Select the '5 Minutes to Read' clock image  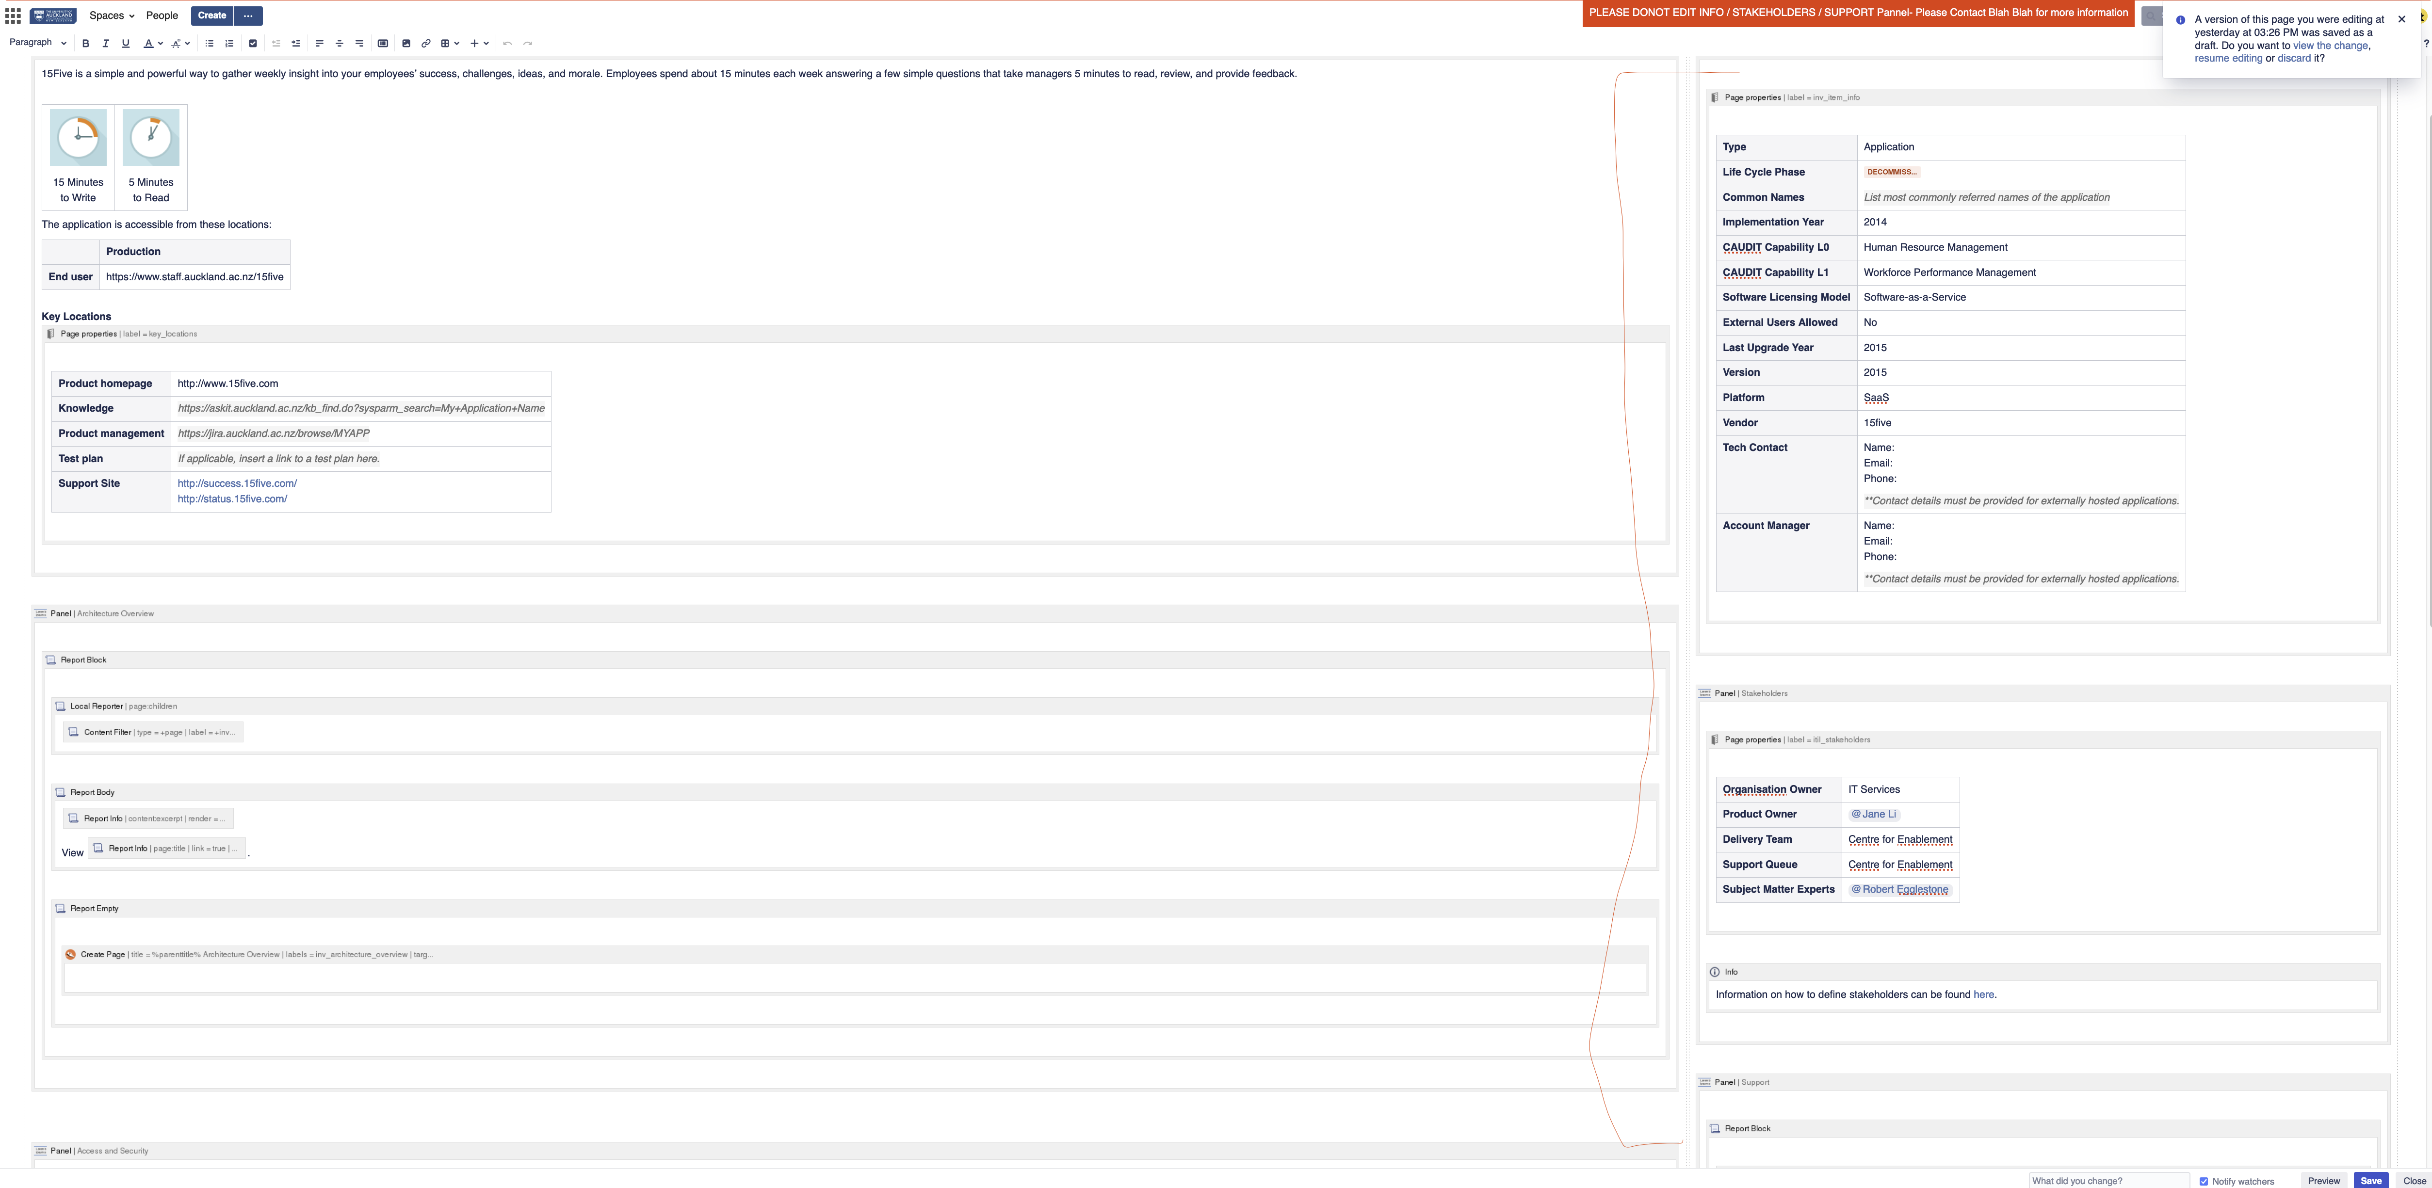coord(151,138)
